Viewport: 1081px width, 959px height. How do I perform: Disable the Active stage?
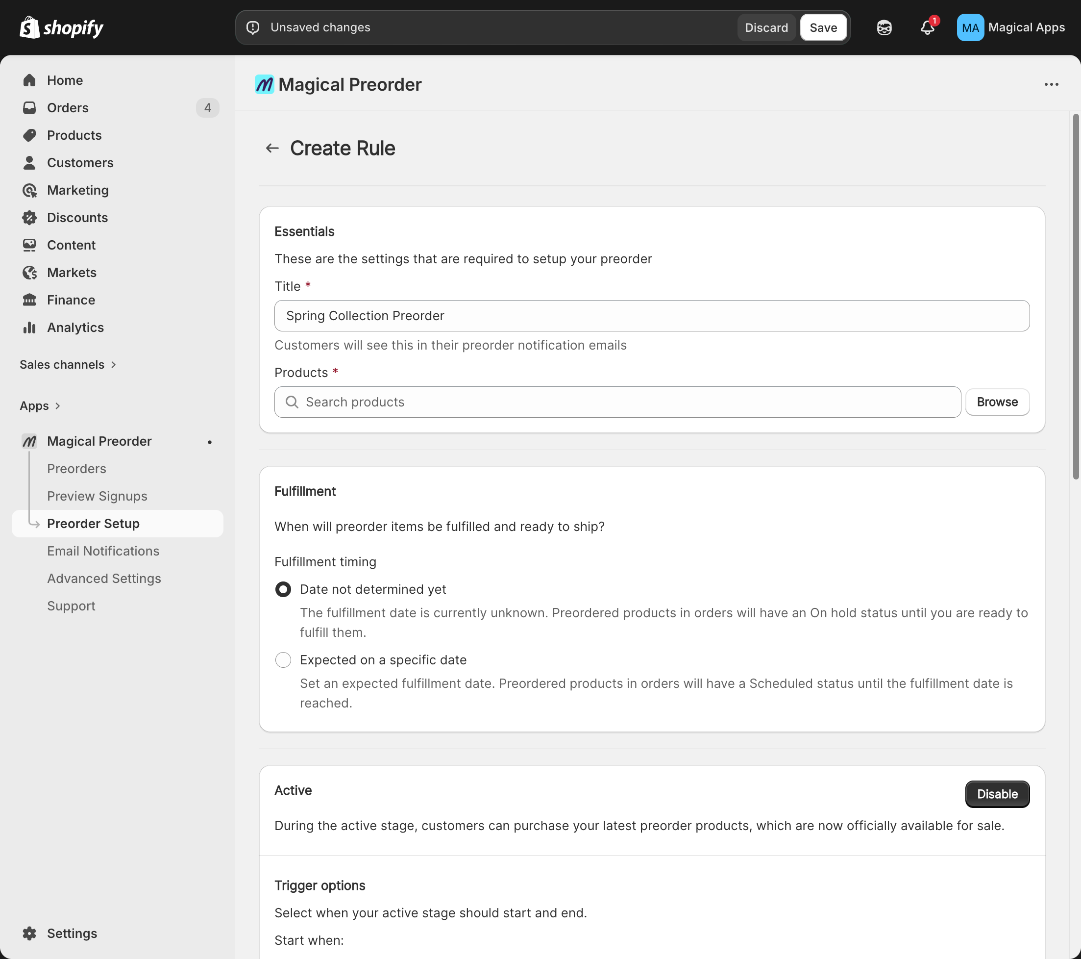point(996,794)
